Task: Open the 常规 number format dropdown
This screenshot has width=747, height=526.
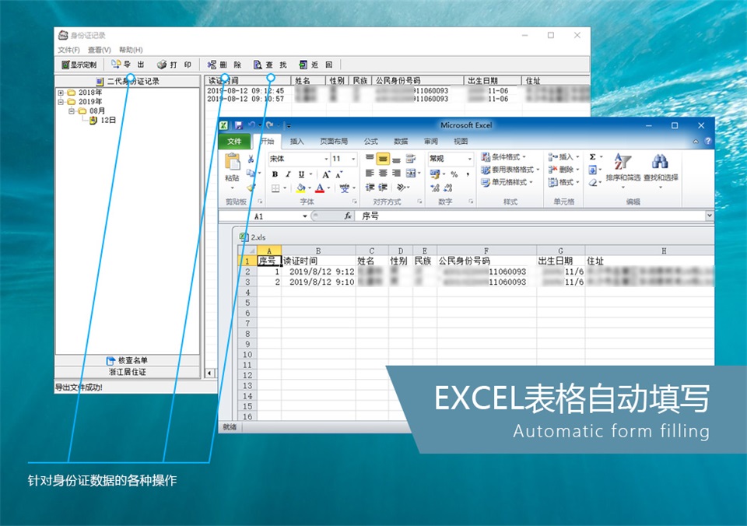Action: point(470,159)
